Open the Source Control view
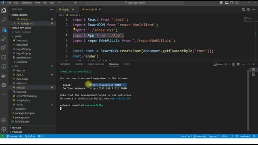This screenshot has width=258, height=145. [x=4, y=29]
